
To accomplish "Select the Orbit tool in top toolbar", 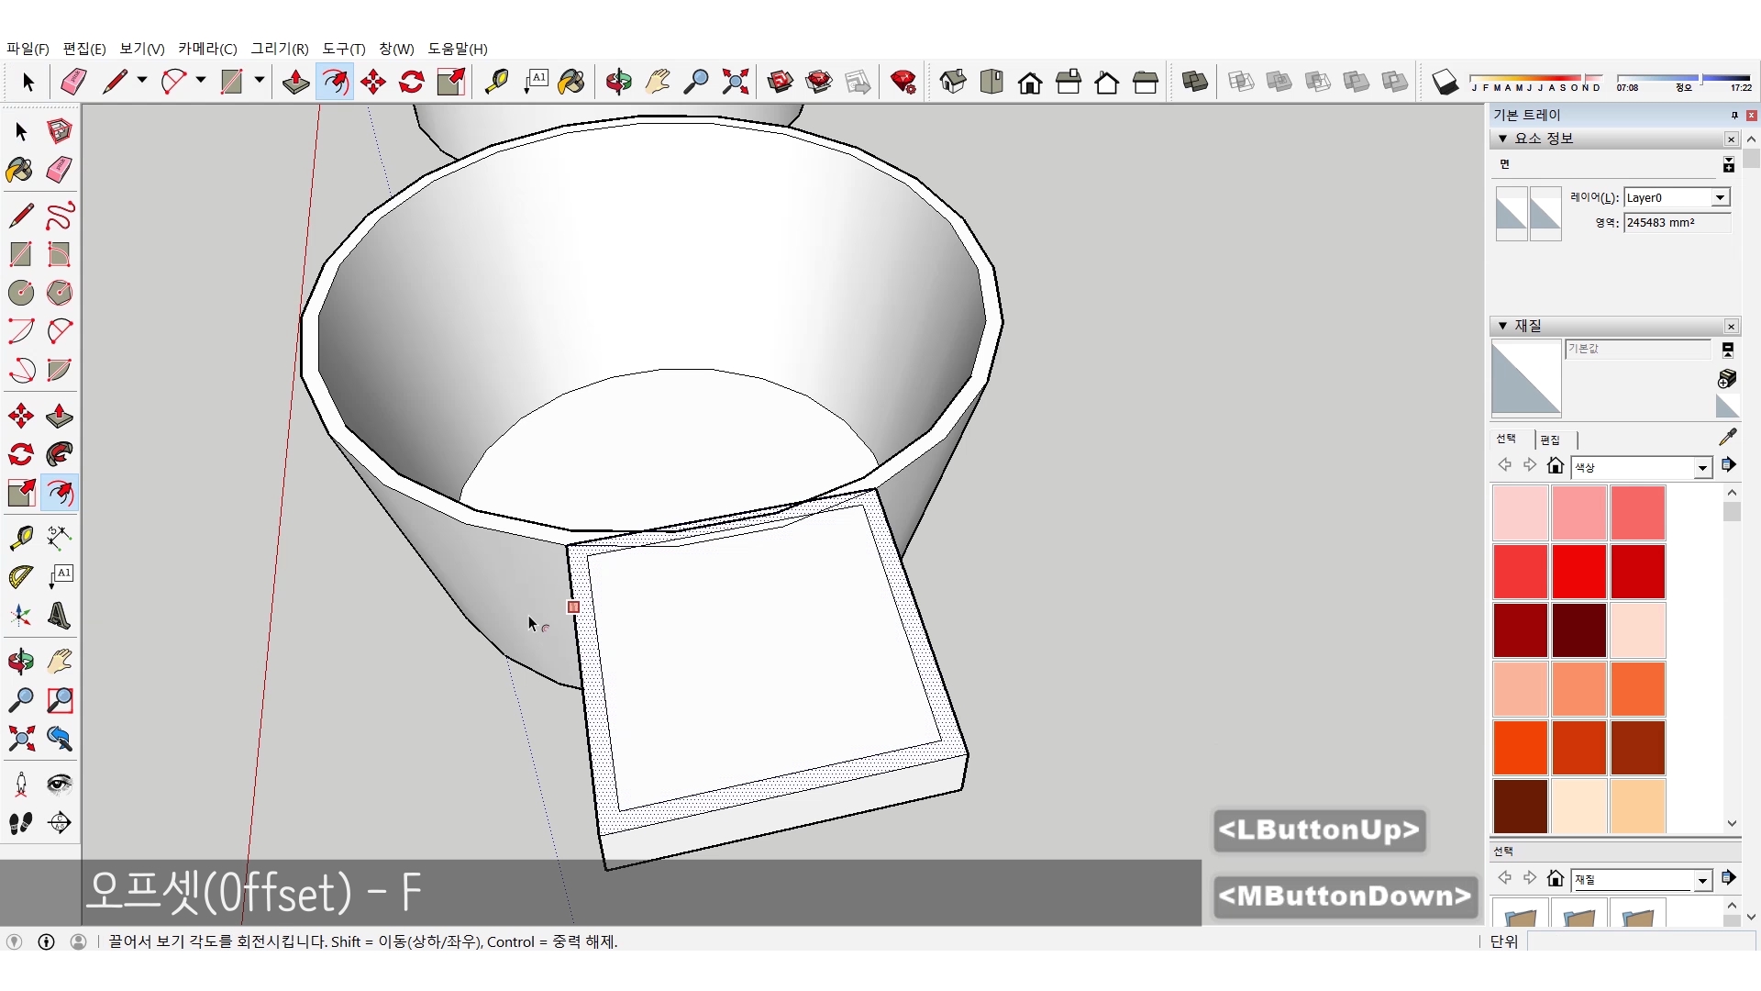I will 618,83.
